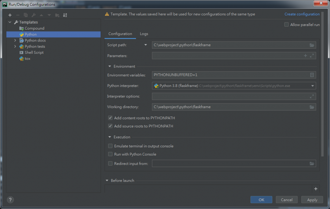
Task: Select Shell Script in templates tree
Action: point(34,52)
